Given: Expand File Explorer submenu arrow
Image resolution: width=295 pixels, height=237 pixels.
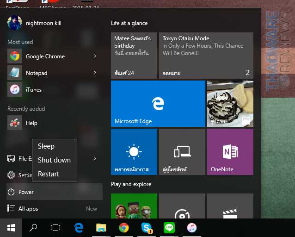Looking at the screenshot, I should click(x=95, y=159).
